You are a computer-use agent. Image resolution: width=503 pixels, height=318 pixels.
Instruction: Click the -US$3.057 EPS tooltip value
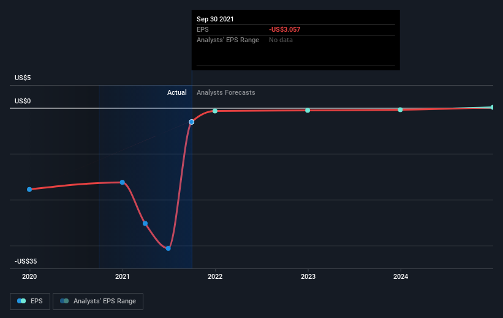[284, 29]
